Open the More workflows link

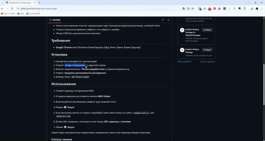point(185,62)
